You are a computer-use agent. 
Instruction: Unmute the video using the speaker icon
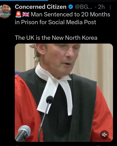coord(104,135)
